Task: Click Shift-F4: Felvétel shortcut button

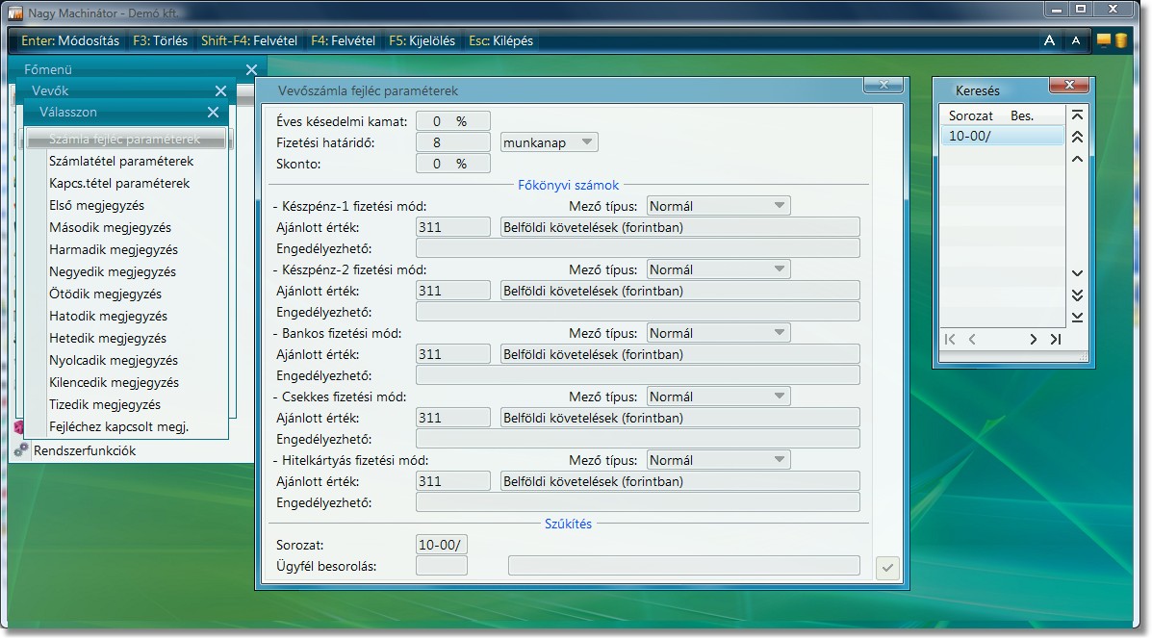Action: 249,41
